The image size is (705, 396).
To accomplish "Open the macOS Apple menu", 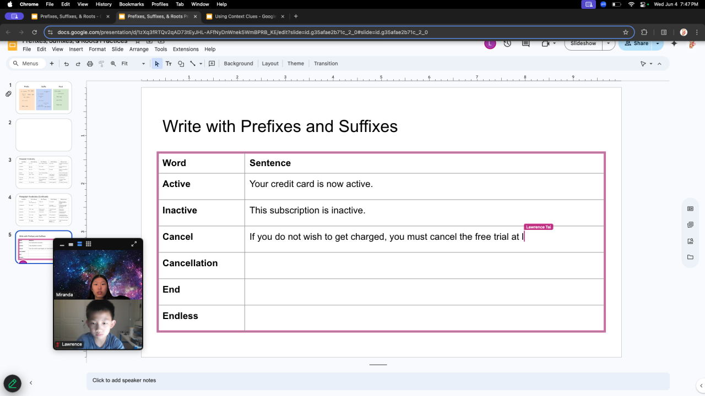I will point(9,4).
